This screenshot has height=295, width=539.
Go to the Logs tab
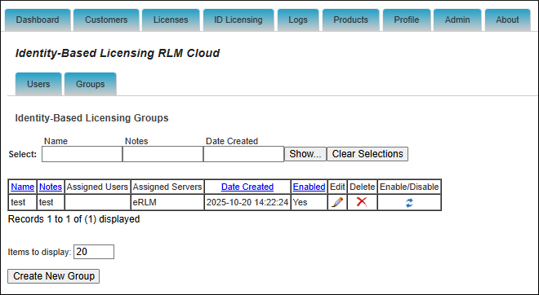(298, 20)
